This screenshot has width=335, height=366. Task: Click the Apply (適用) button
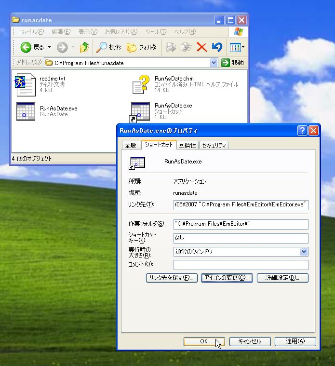click(295, 341)
